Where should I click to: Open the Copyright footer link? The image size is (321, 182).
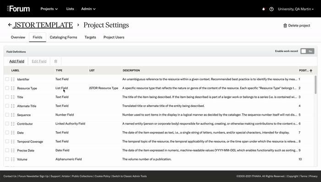click(293, 177)
